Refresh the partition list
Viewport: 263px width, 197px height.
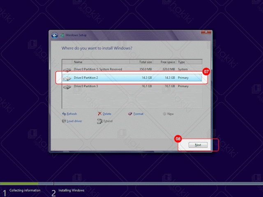72,114
